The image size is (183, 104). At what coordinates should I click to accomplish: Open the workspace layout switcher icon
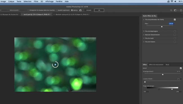[175, 10]
